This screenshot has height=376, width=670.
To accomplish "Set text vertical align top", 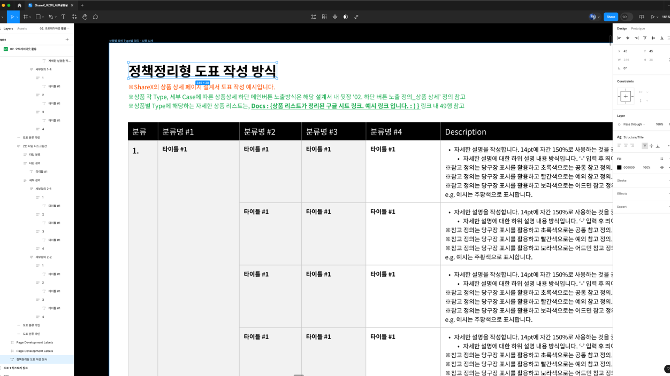I will (x=645, y=145).
